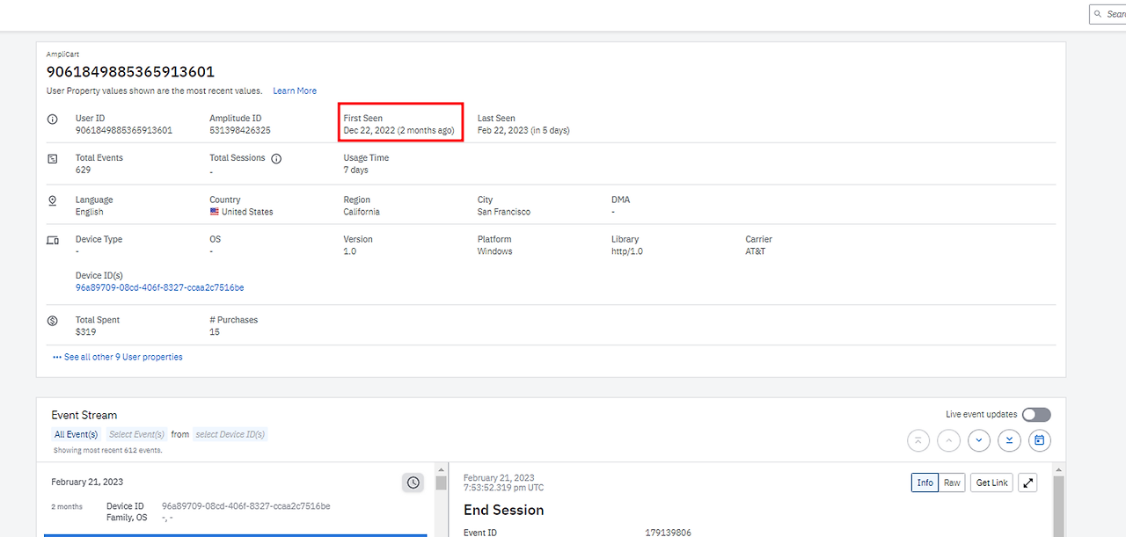
Task: Click the Total Spent value $319
Action: tap(86, 332)
